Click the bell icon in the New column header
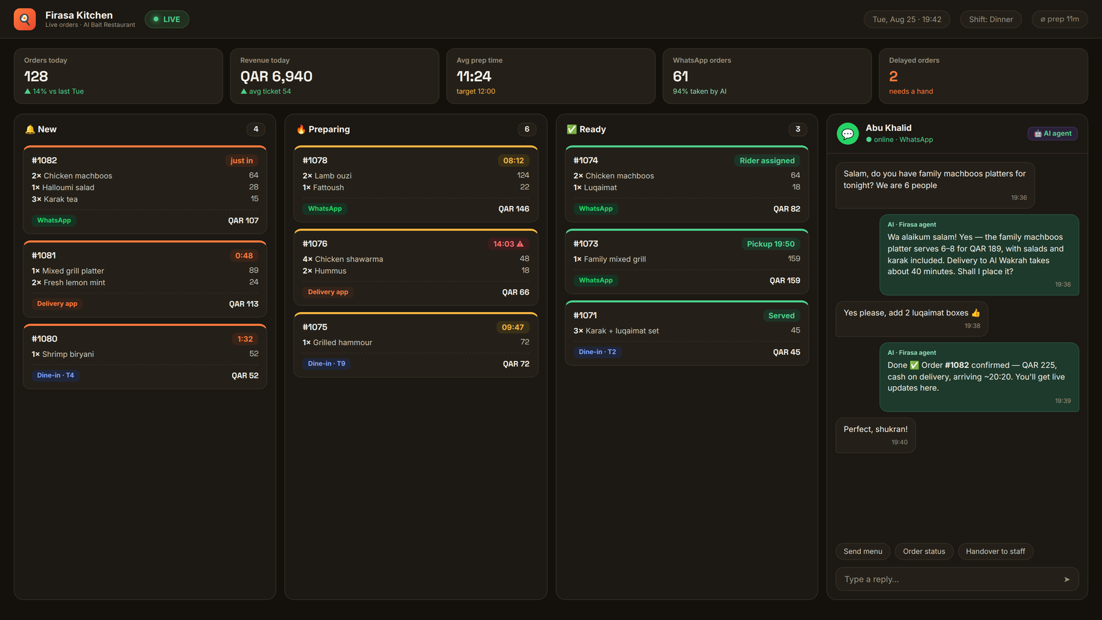Image resolution: width=1102 pixels, height=620 pixels. tap(30, 130)
